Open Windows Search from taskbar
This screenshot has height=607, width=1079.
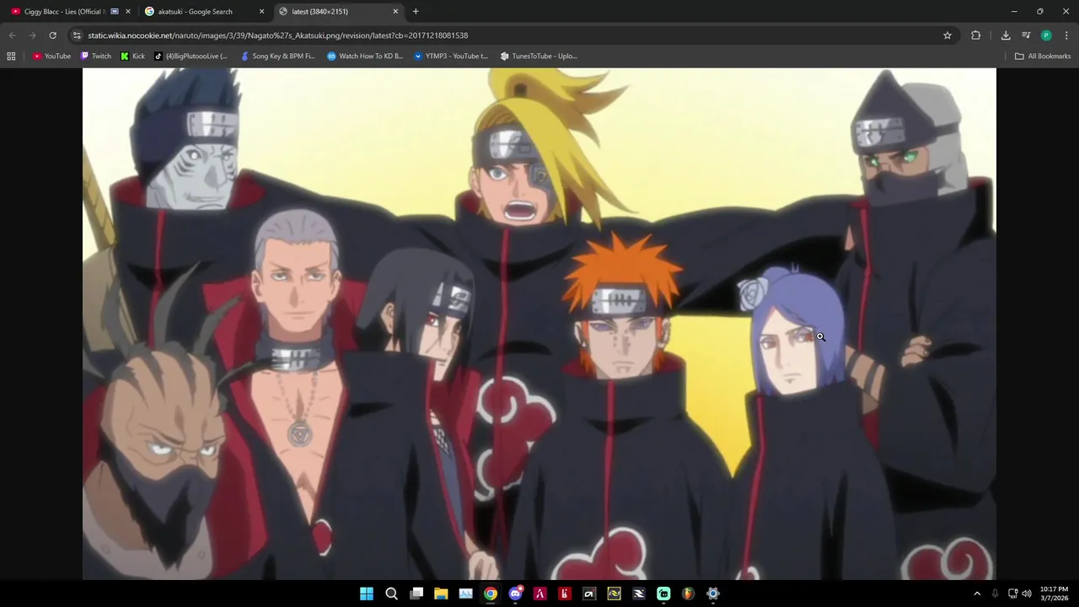point(391,594)
